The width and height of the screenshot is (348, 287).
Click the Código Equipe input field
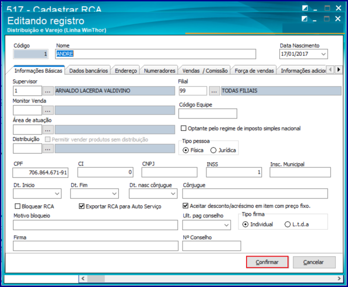coord(208,114)
